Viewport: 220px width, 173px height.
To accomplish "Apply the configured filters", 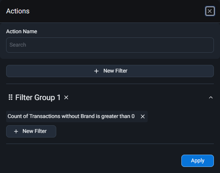I will [x=197, y=161].
